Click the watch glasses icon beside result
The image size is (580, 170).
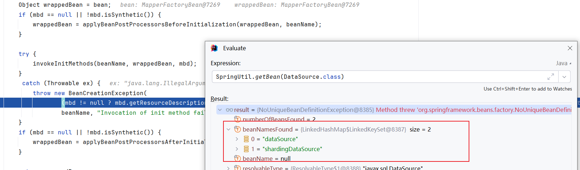pos(229,110)
